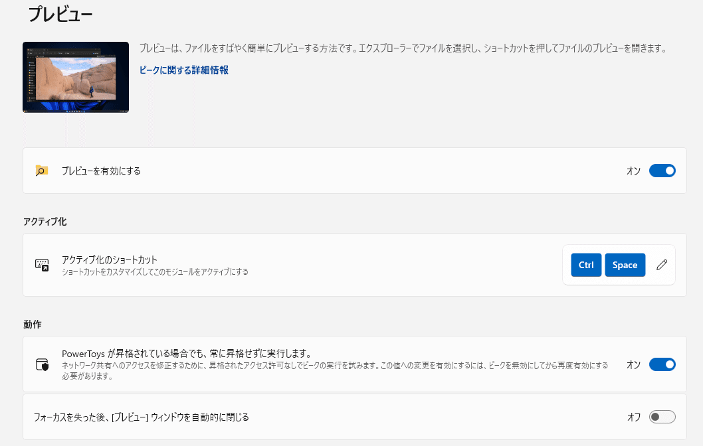This screenshot has height=446, width=703.
Task: Click the Peek description paragraph text
Action: click(x=402, y=48)
